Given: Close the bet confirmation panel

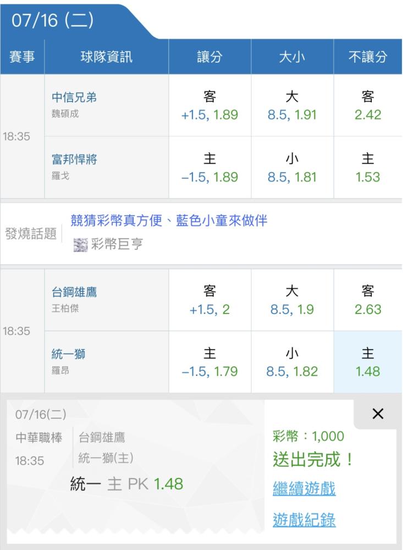Looking at the screenshot, I should 377,414.
